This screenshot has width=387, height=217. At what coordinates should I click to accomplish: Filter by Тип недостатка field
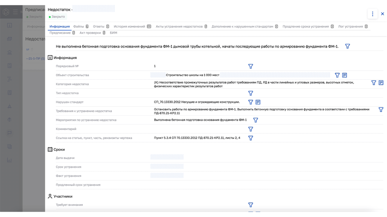(x=250, y=93)
